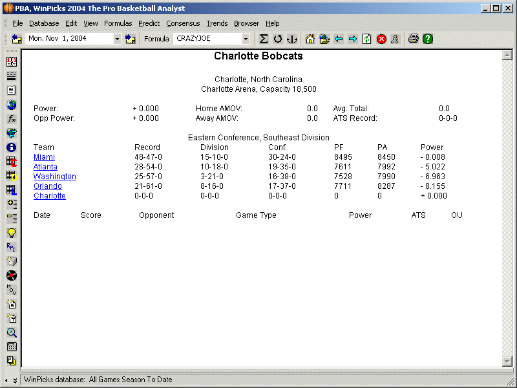Click the notepad icon in the sidebar
The height and width of the screenshot is (388, 517).
click(12, 91)
